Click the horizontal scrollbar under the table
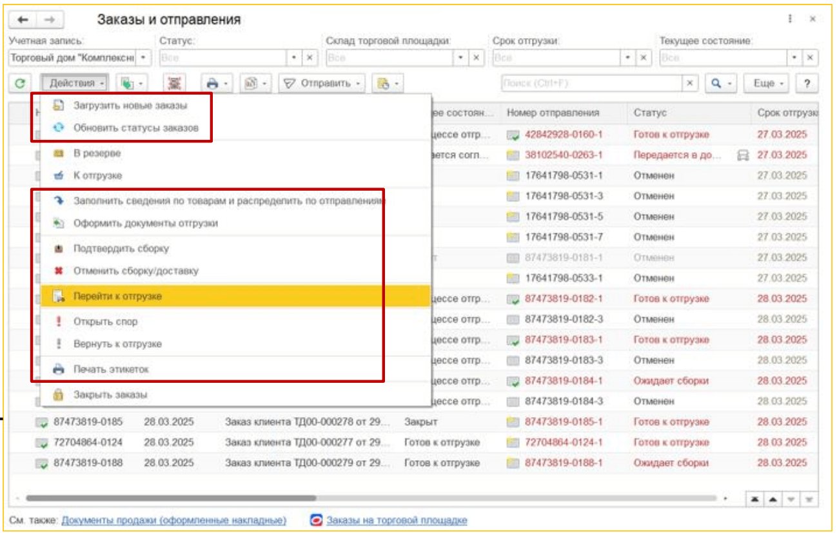This screenshot has width=837, height=533. coord(171,498)
